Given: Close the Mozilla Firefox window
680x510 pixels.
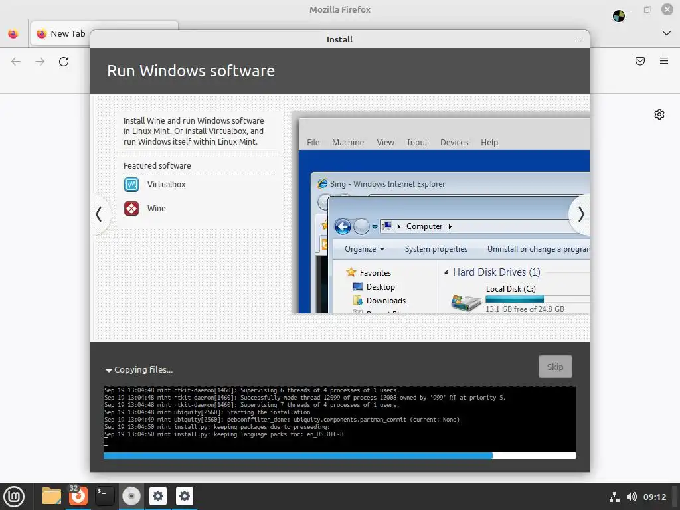Looking at the screenshot, I should [x=667, y=9].
